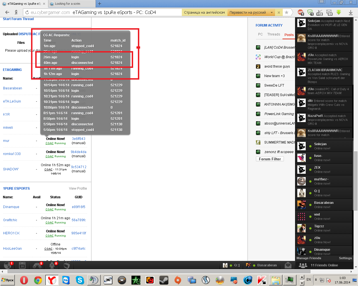Screen dimensions: 358x286
Task: Open the gamepad matches icon
Action: click(37, 265)
